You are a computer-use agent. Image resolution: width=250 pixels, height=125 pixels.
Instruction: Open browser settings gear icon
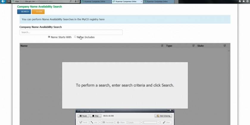248,1
